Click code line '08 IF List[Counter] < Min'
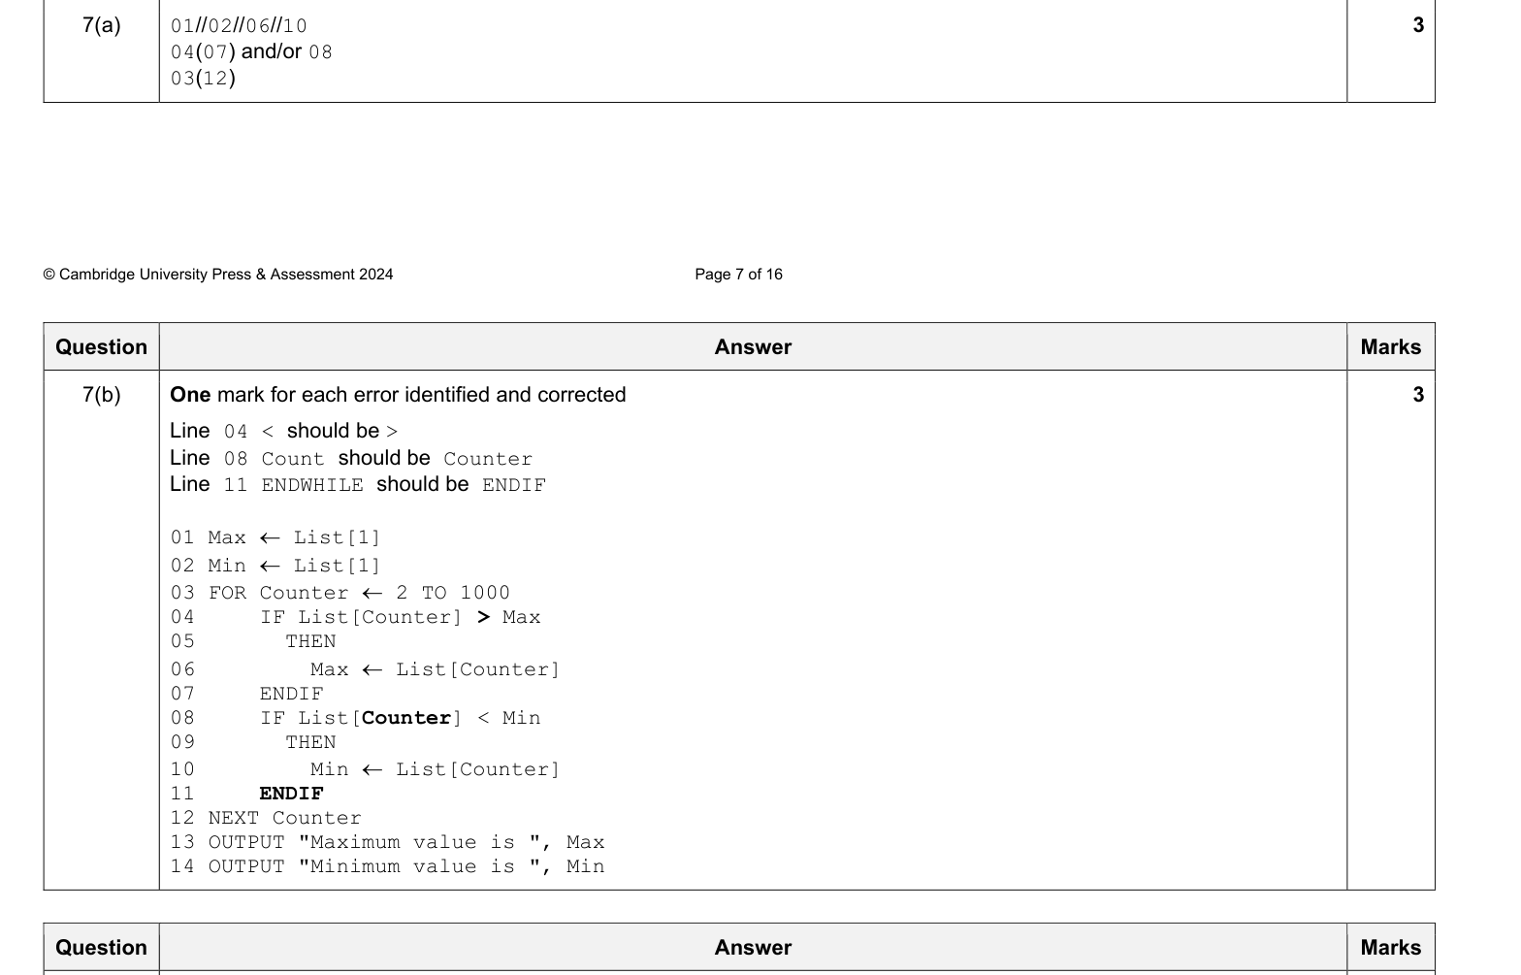Image resolution: width=1521 pixels, height=975 pixels. [x=355, y=718]
